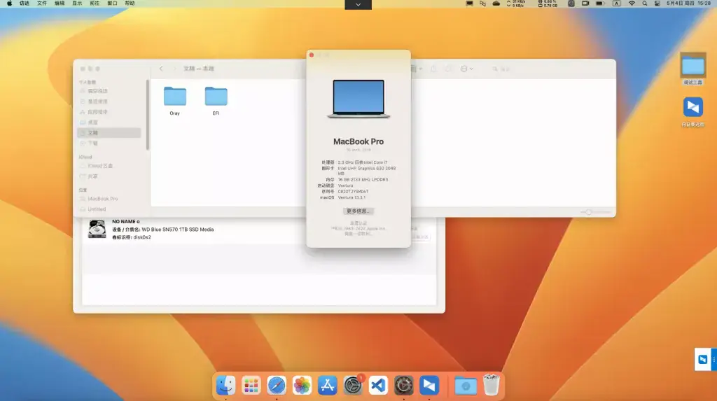717x401 pixels.
Task: Click the input source 'A' icon in menu bar
Action: (x=616, y=3)
